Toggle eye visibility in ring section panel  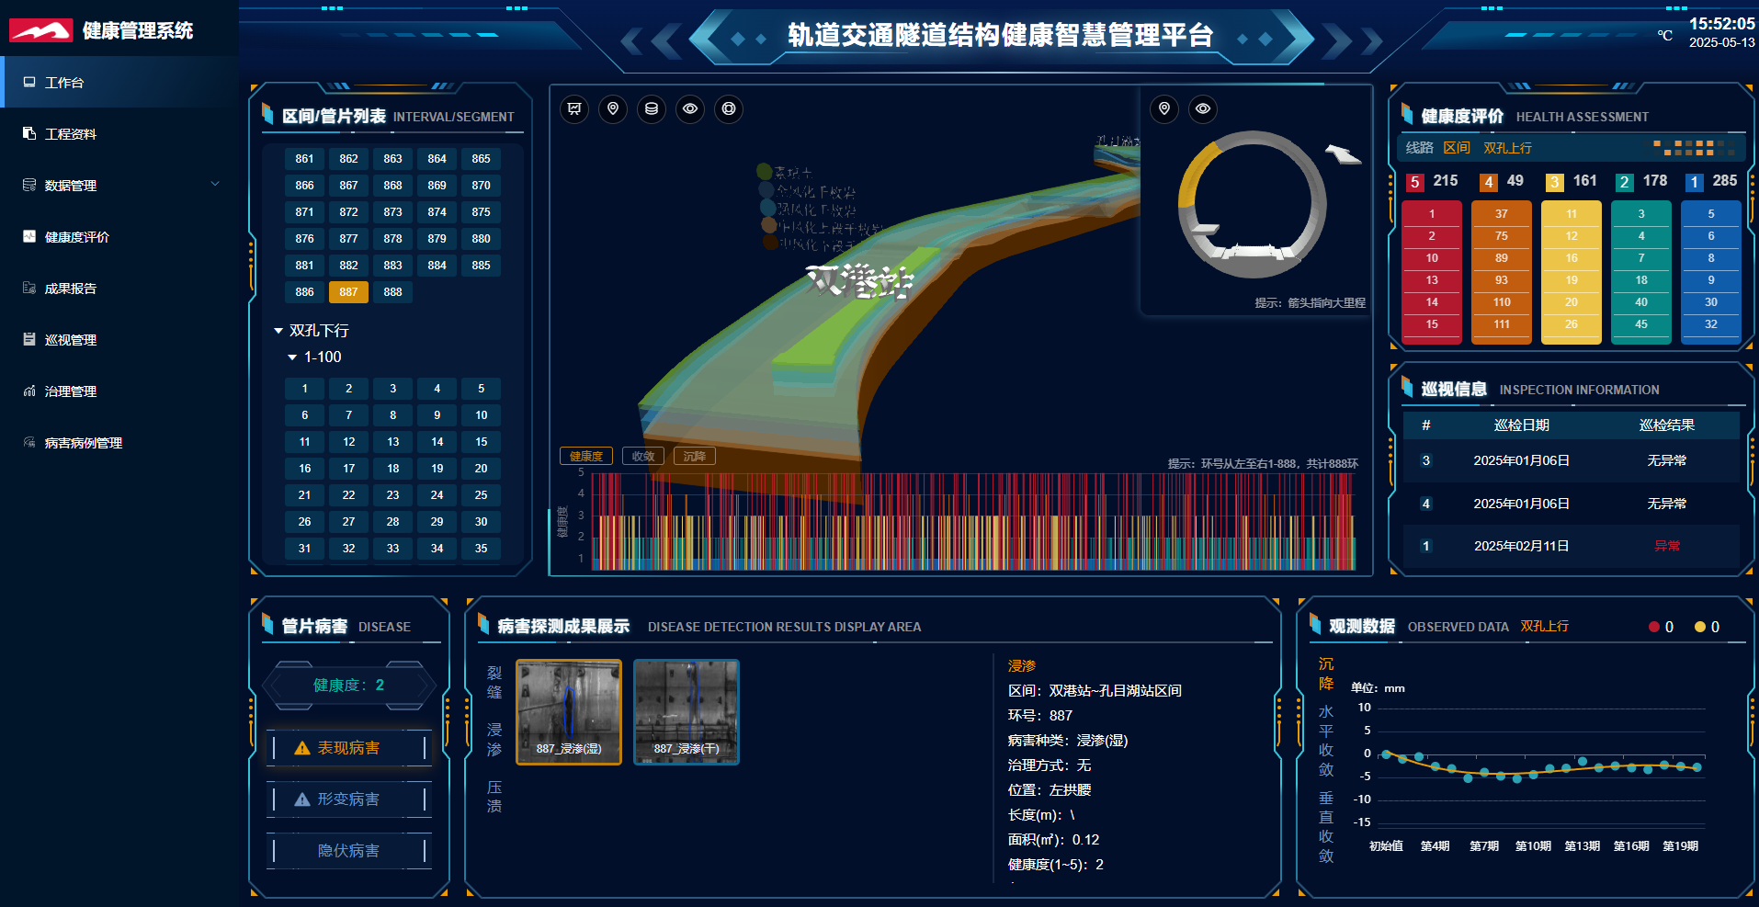tap(1203, 109)
